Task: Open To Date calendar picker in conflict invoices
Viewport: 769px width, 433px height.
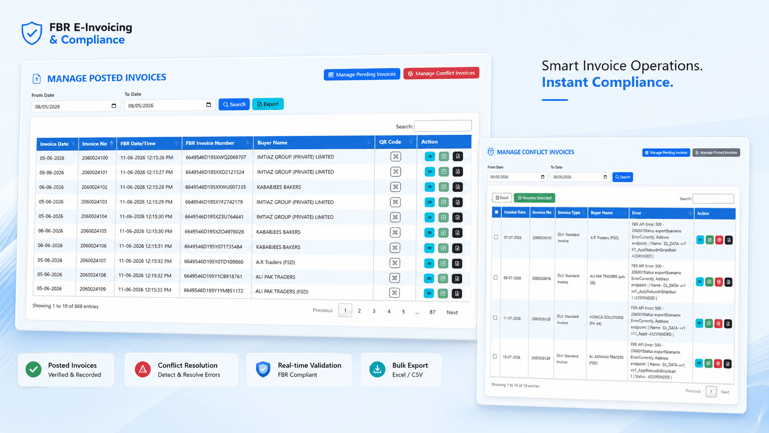Action: (x=605, y=177)
